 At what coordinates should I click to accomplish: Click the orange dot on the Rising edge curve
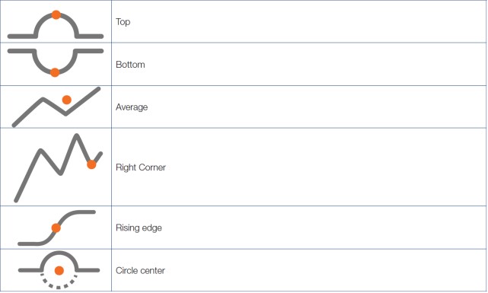click(x=56, y=228)
